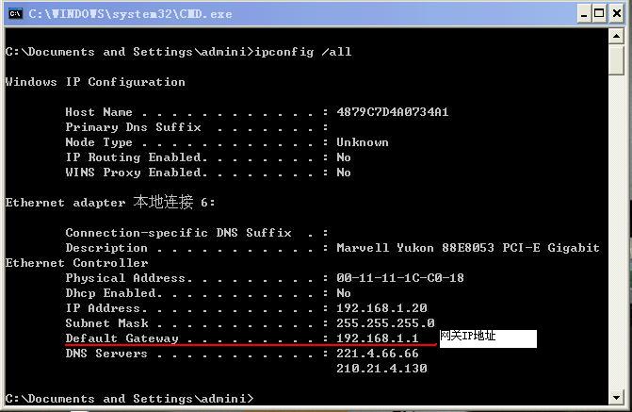Click the bottom command prompt line

(x=128, y=399)
